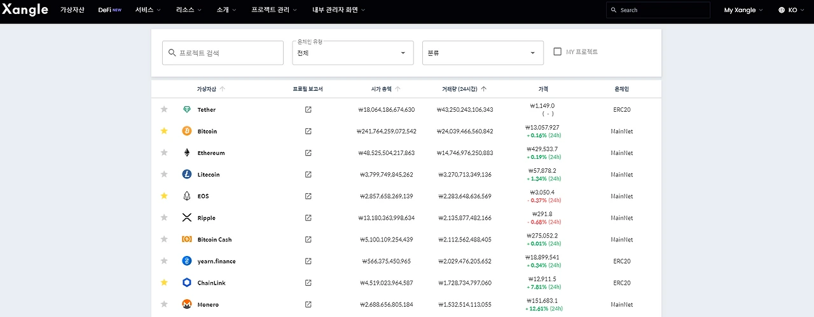Open the 분류 dropdown

tap(483, 53)
